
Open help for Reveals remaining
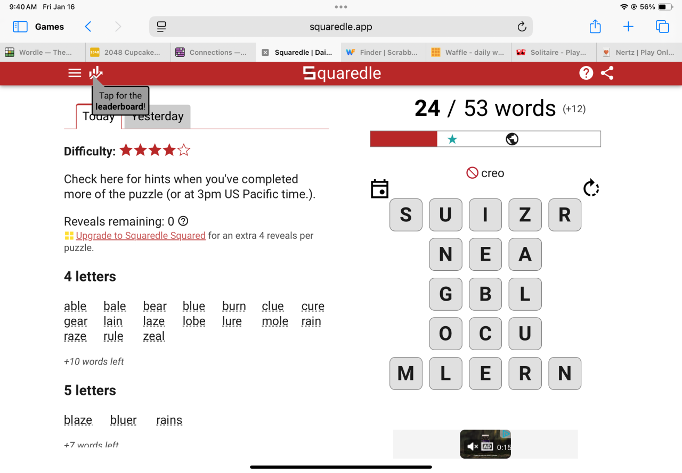(x=183, y=221)
